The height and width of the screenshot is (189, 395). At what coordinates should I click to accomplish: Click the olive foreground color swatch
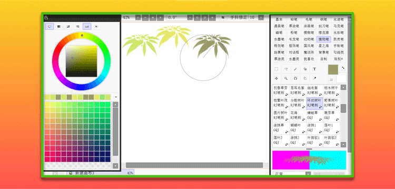pyautogui.click(x=333, y=69)
